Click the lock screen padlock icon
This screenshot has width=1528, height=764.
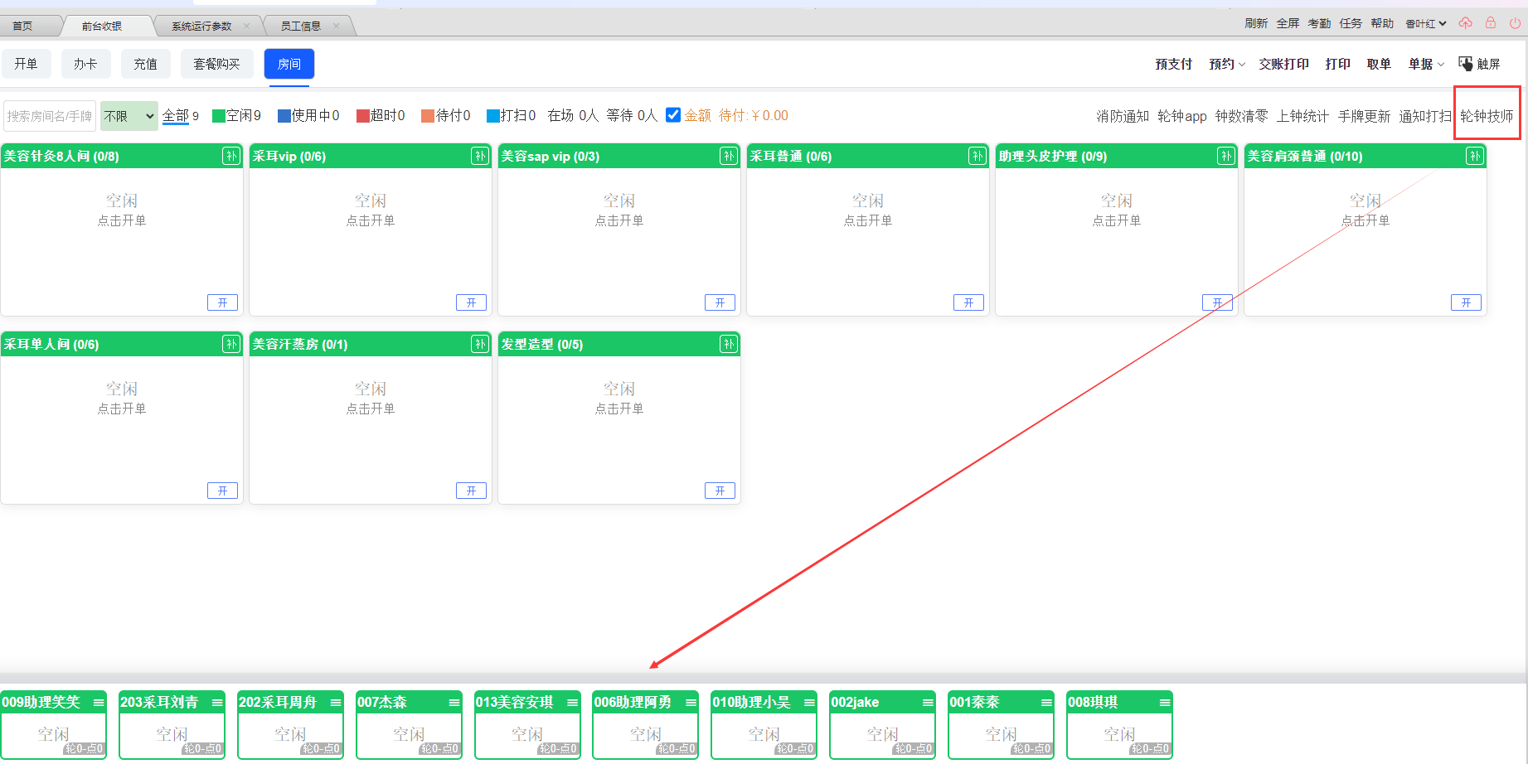(1491, 23)
